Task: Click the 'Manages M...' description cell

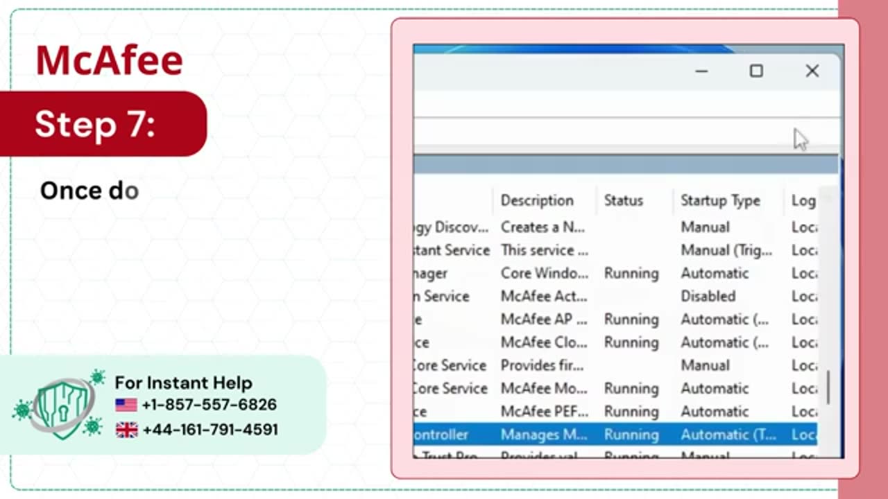Action: pyautogui.click(x=544, y=435)
